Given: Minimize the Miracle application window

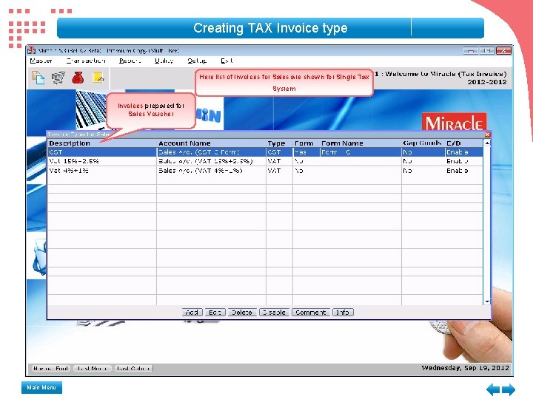Looking at the screenshot, I should click(x=471, y=50).
